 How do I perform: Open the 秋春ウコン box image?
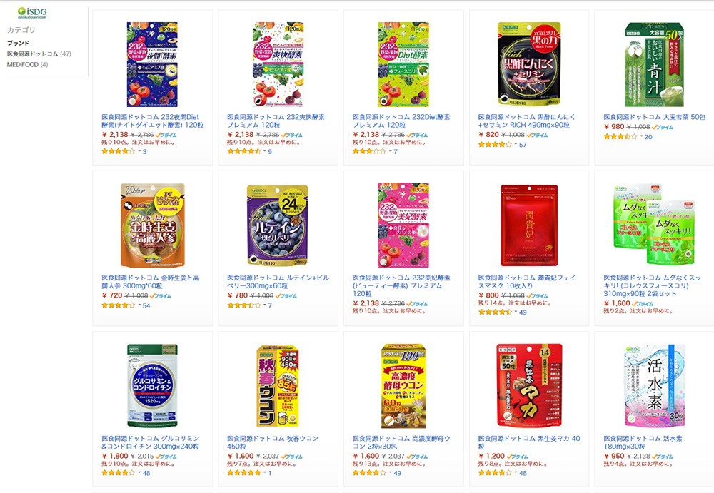(277, 385)
